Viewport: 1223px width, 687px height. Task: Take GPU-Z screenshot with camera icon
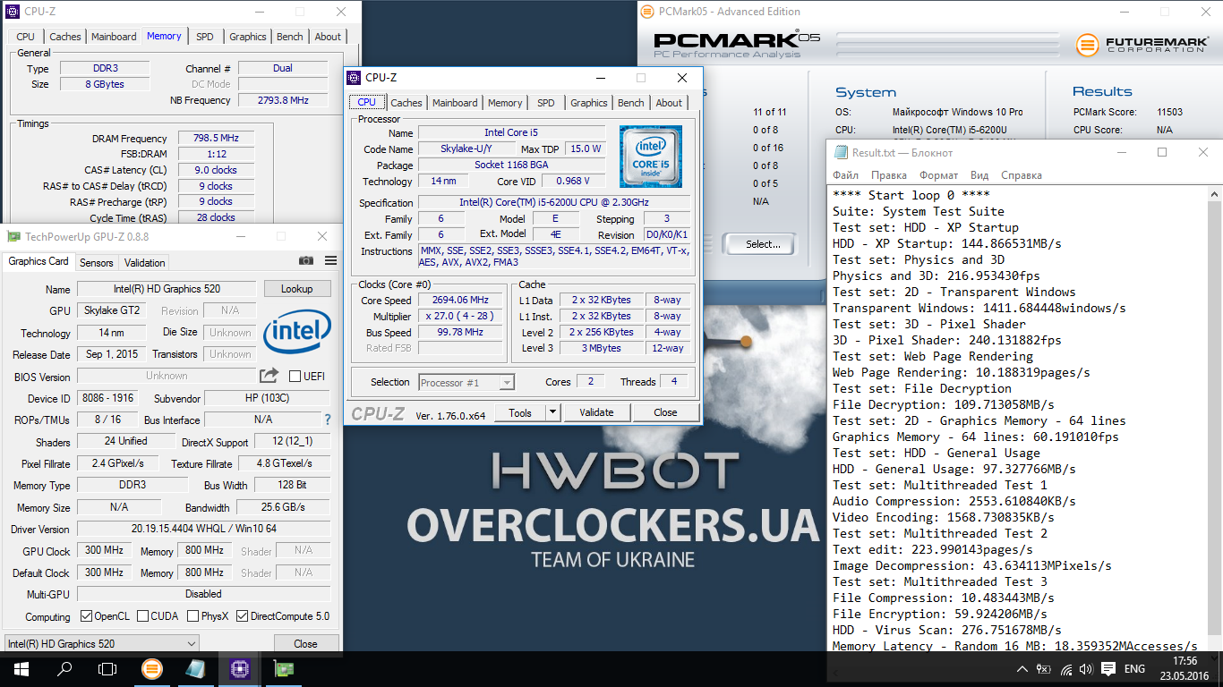pos(306,260)
